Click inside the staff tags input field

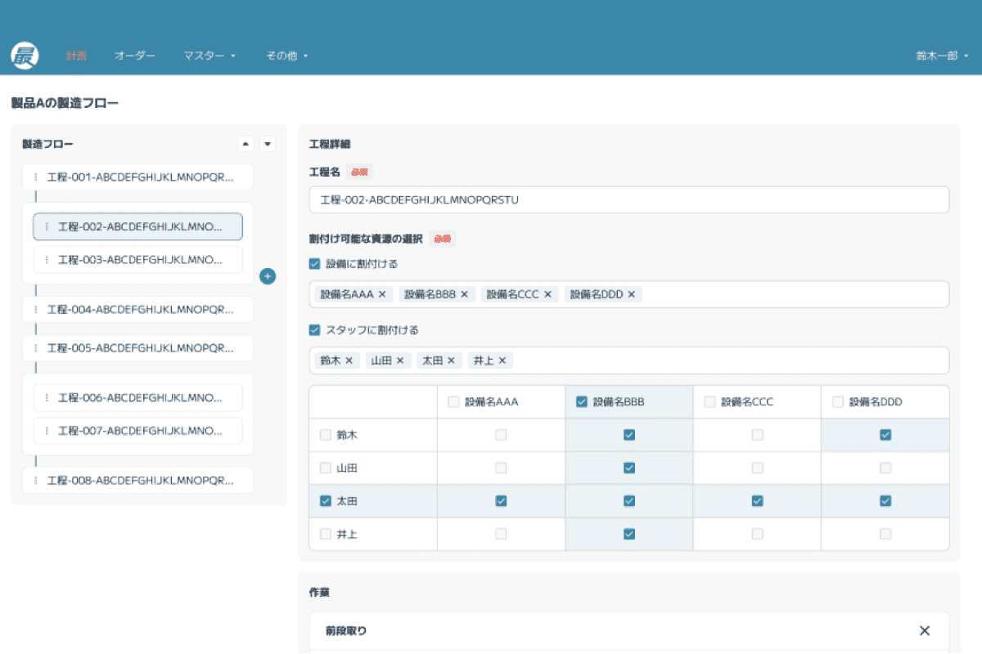point(629,360)
